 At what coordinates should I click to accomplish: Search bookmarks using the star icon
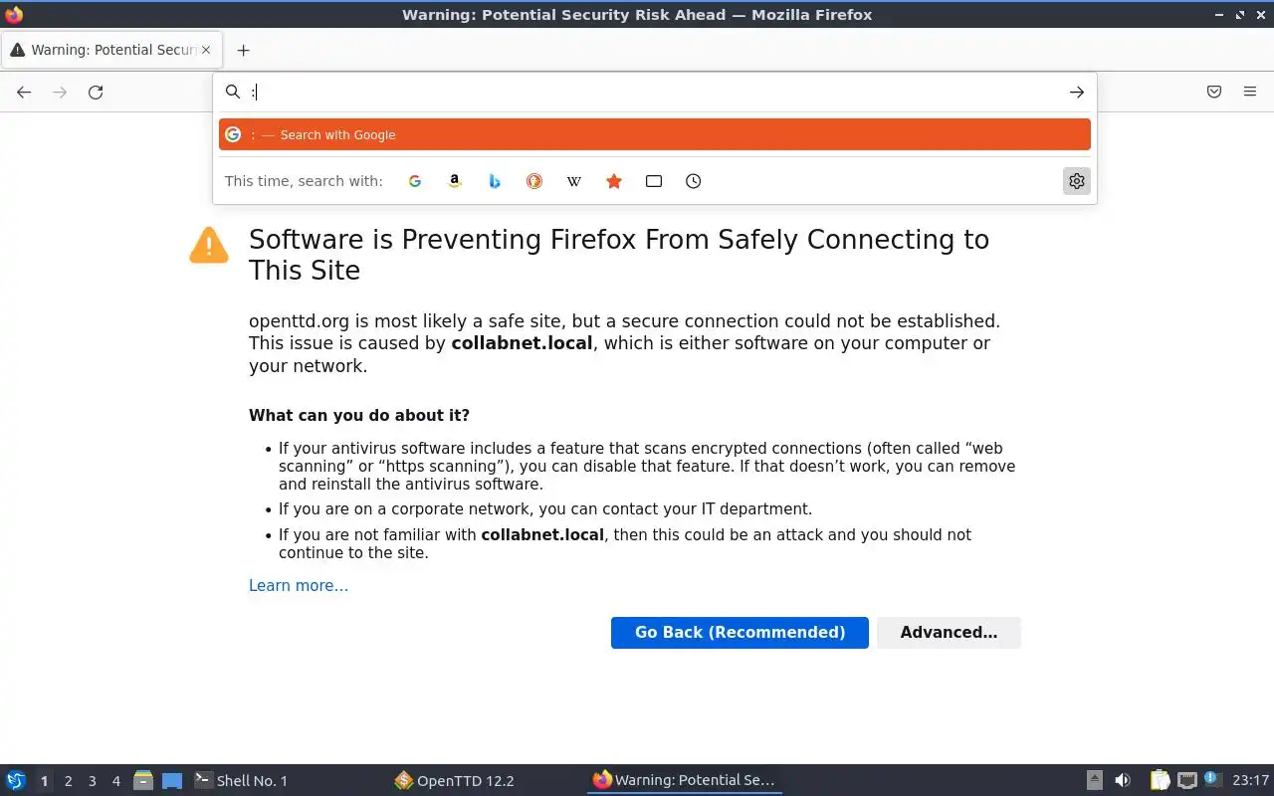click(x=614, y=181)
